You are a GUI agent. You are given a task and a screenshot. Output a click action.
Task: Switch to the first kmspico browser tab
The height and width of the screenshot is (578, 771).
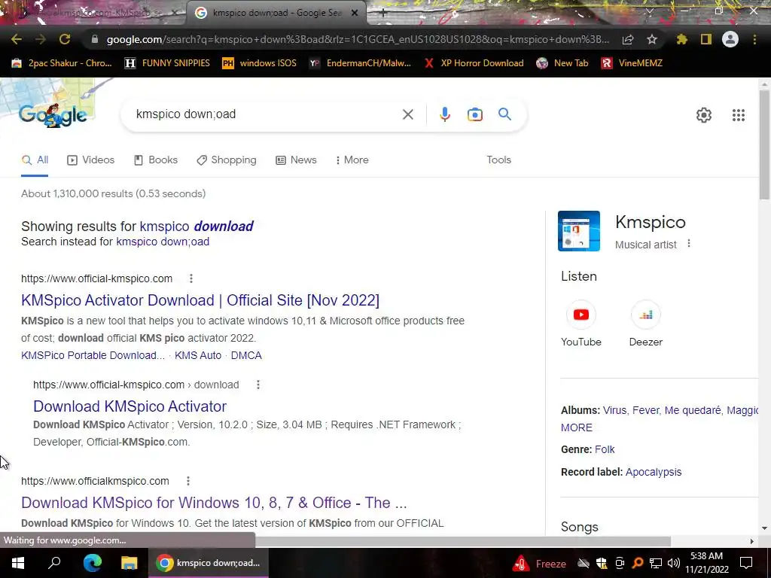tap(93, 14)
